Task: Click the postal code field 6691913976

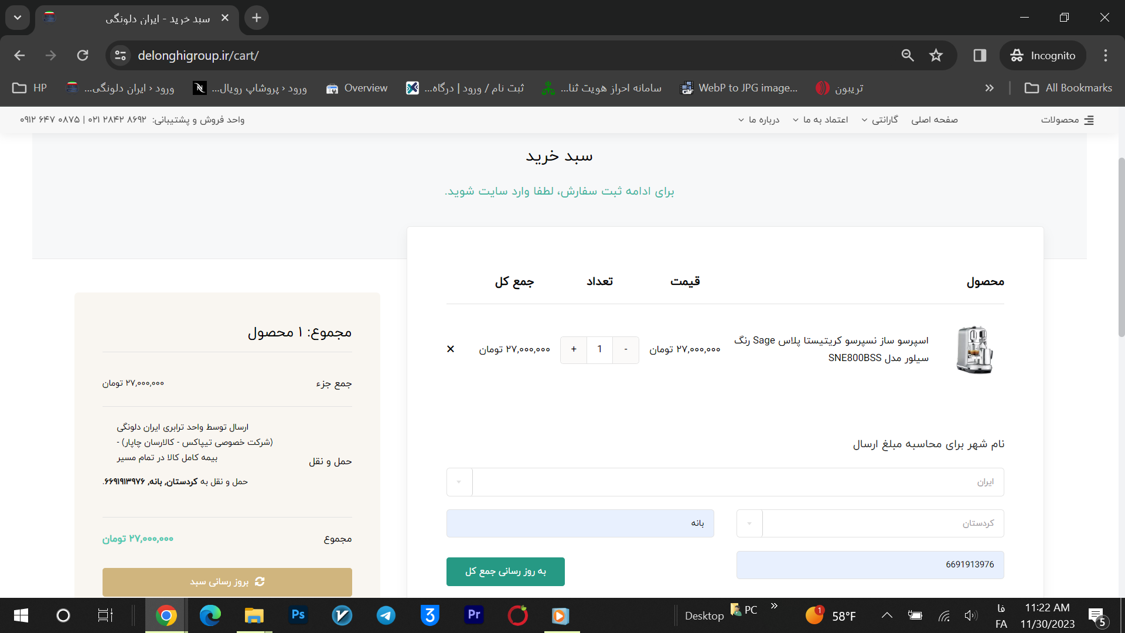Action: (x=870, y=565)
